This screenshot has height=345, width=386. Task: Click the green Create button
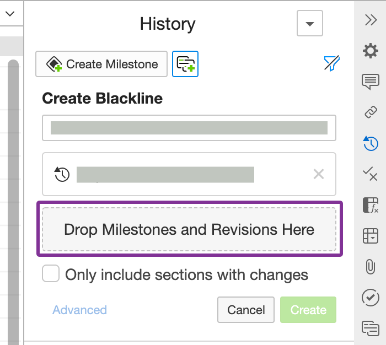pos(308,310)
